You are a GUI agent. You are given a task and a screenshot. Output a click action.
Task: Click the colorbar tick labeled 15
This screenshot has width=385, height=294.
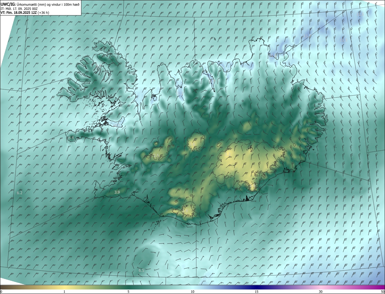pos(257,292)
